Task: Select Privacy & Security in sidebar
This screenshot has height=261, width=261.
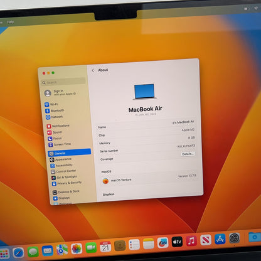Action: click(x=67, y=183)
